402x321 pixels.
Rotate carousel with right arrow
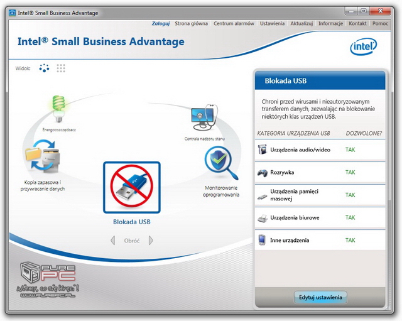[x=151, y=240]
